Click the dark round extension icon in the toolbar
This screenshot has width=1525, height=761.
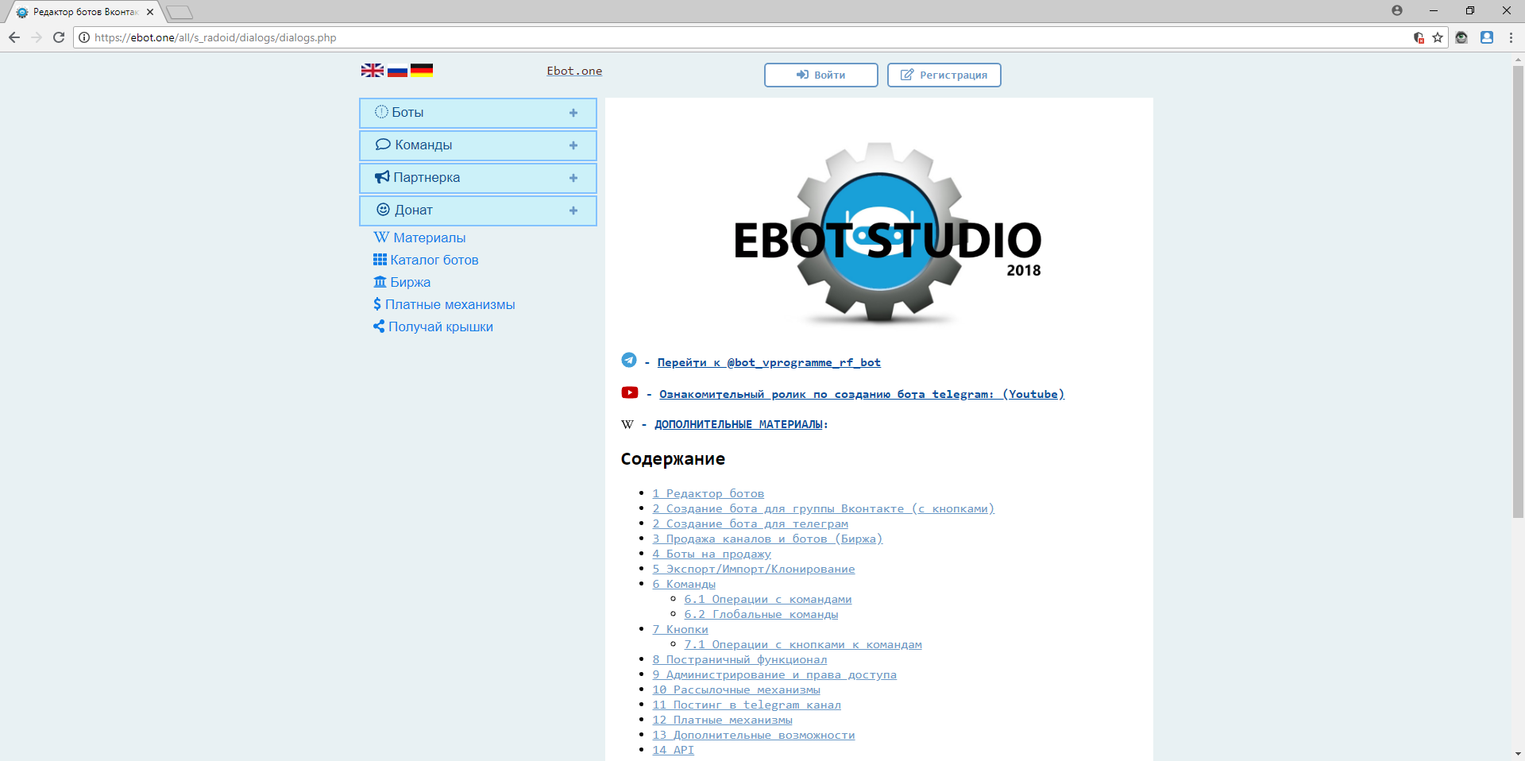tap(1461, 37)
